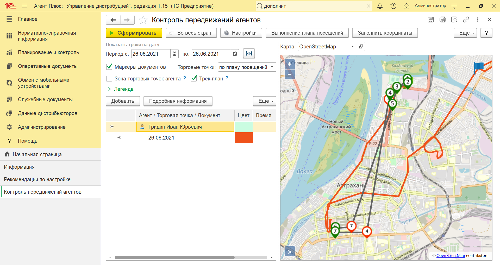Close the agent movement control tab
This screenshot has height=265, width=500.
[x=489, y=20]
